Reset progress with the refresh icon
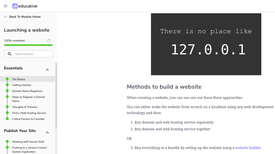The width and height of the screenshot is (275, 154). pos(49,40)
